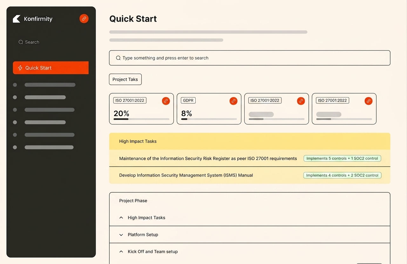Click the High Impact Tasks yellow header
Viewport: 407px width, 264px height.
point(250,142)
